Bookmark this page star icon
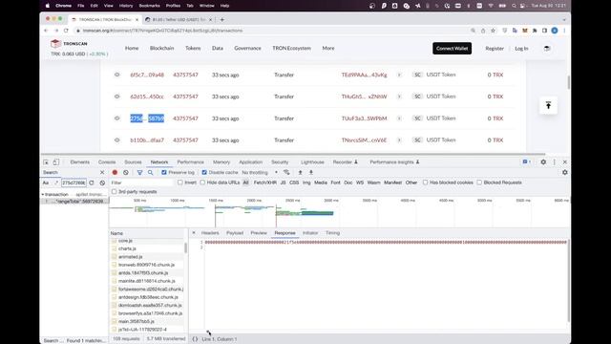Viewport: 611px width, 344px height. pos(493,31)
